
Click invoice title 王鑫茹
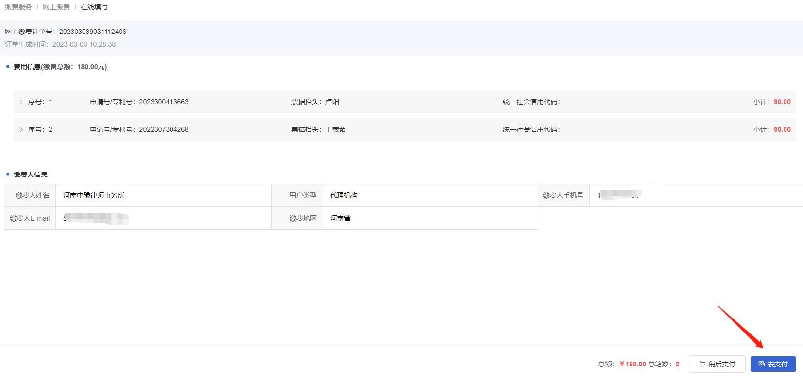[336, 129]
